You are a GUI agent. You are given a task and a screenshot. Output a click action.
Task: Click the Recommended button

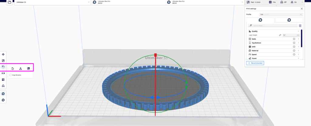pyautogui.click(x=255, y=63)
